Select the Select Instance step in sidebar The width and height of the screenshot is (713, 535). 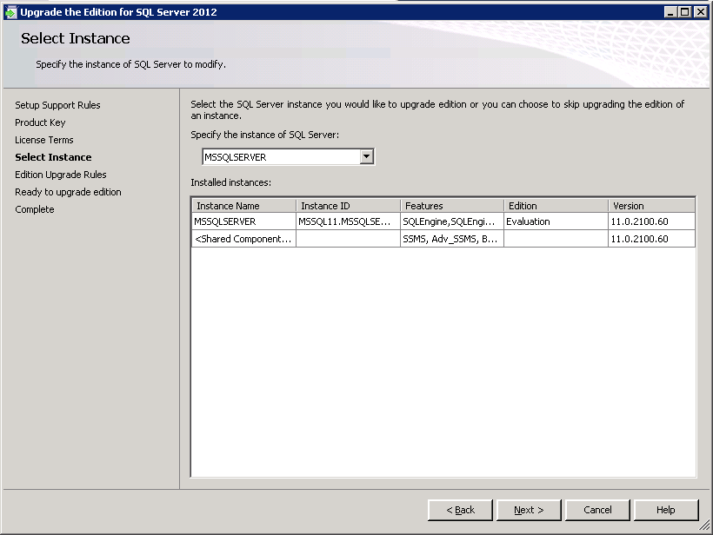[53, 157]
